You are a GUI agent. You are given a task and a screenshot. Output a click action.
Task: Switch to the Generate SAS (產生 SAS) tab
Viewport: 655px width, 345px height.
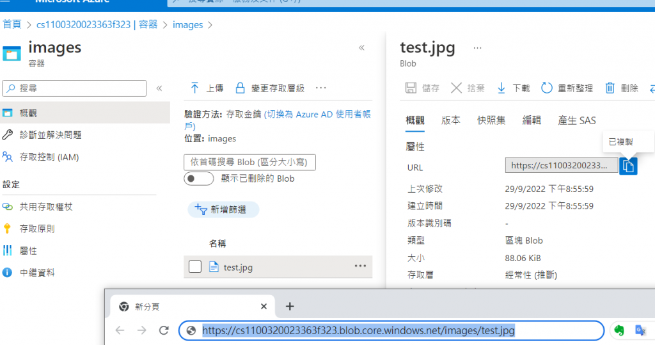577,120
